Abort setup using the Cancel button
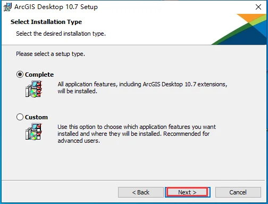Screen dimensions: 268x204 238,192
